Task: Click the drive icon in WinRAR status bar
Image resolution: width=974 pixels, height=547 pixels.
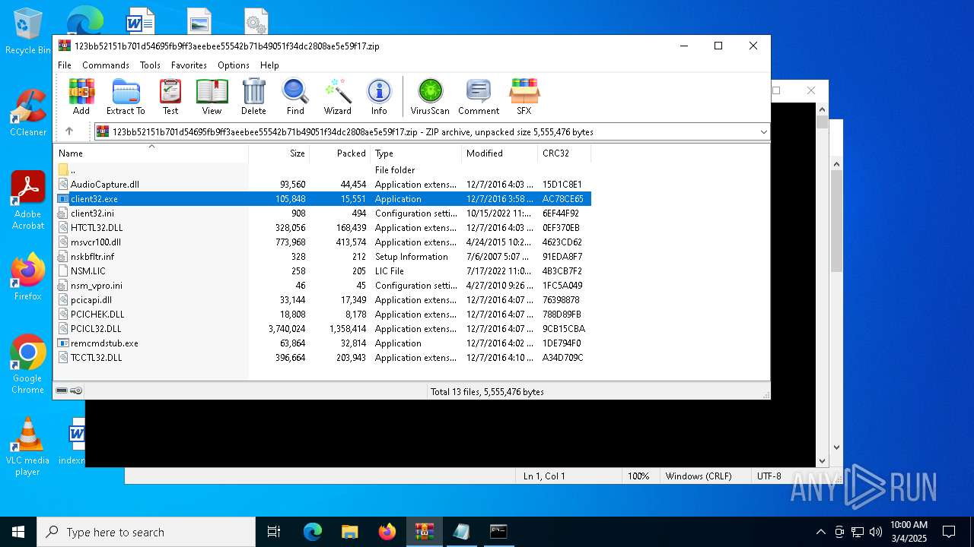Action: 62,391
